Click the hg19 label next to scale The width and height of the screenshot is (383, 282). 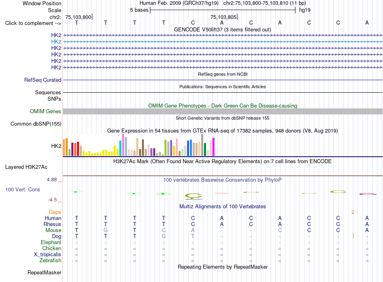pyautogui.click(x=305, y=10)
